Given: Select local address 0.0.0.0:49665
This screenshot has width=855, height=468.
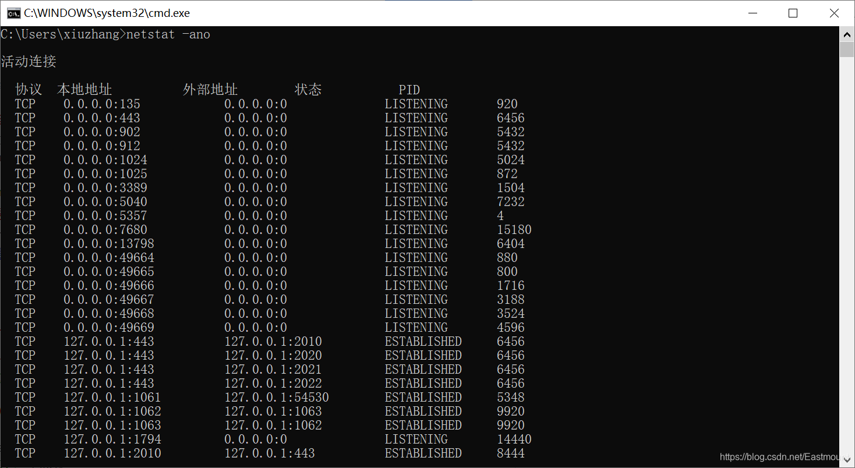Looking at the screenshot, I should coord(109,272).
